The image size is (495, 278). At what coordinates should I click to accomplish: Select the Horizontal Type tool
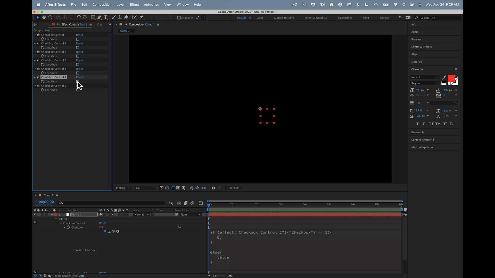coord(105,17)
